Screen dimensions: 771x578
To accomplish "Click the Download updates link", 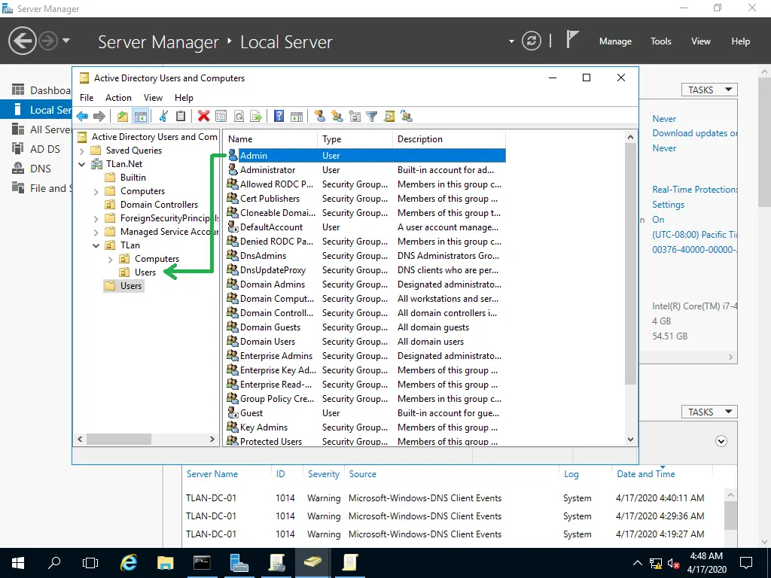I will tap(695, 133).
